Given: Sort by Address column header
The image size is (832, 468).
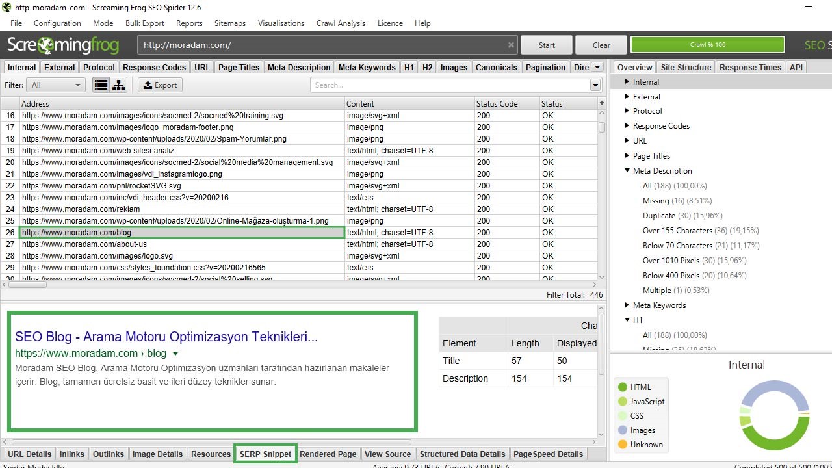Looking at the screenshot, I should click(x=182, y=103).
